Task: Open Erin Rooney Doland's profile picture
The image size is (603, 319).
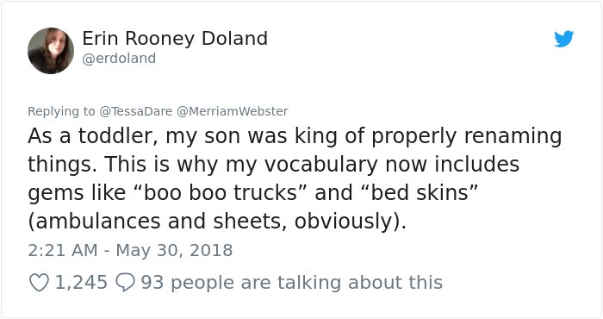Action: click(51, 51)
